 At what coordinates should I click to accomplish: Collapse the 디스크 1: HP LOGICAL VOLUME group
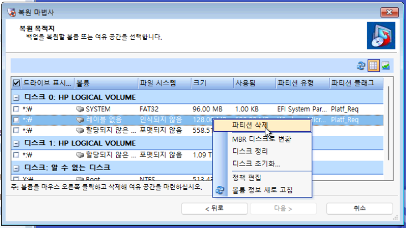16,143
